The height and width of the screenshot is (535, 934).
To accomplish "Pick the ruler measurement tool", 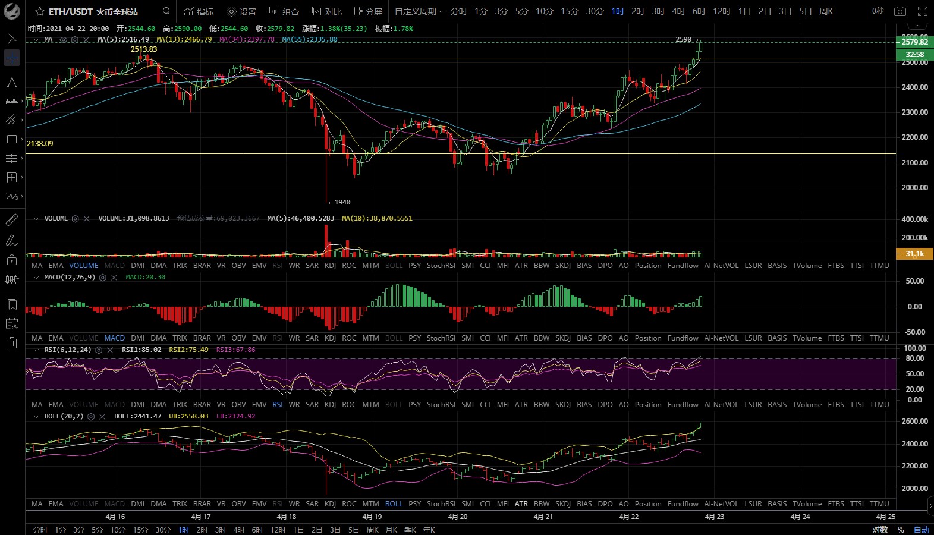I will pos(12,221).
